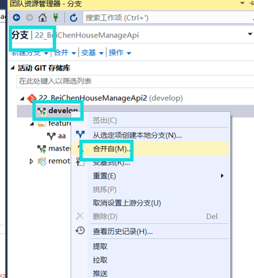Click the new local branch icon in menu
This screenshot has height=278, width=254.
80,135
